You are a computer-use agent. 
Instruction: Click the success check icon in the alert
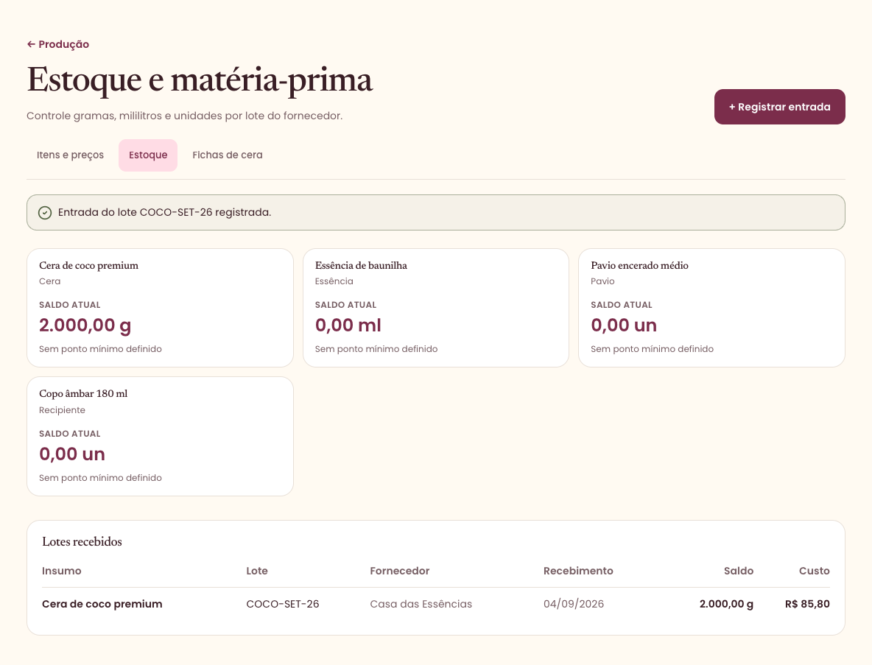coord(45,213)
